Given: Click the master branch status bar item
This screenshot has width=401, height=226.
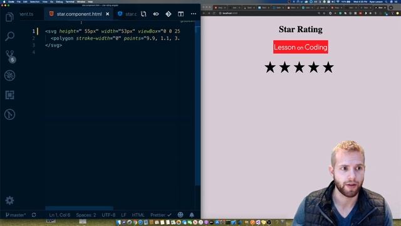Looking at the screenshot, I should click(x=16, y=215).
